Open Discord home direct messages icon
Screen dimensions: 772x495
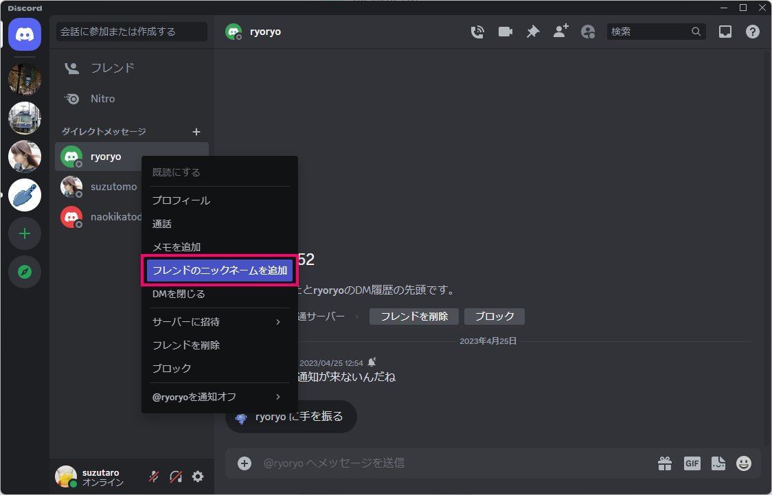coord(25,34)
